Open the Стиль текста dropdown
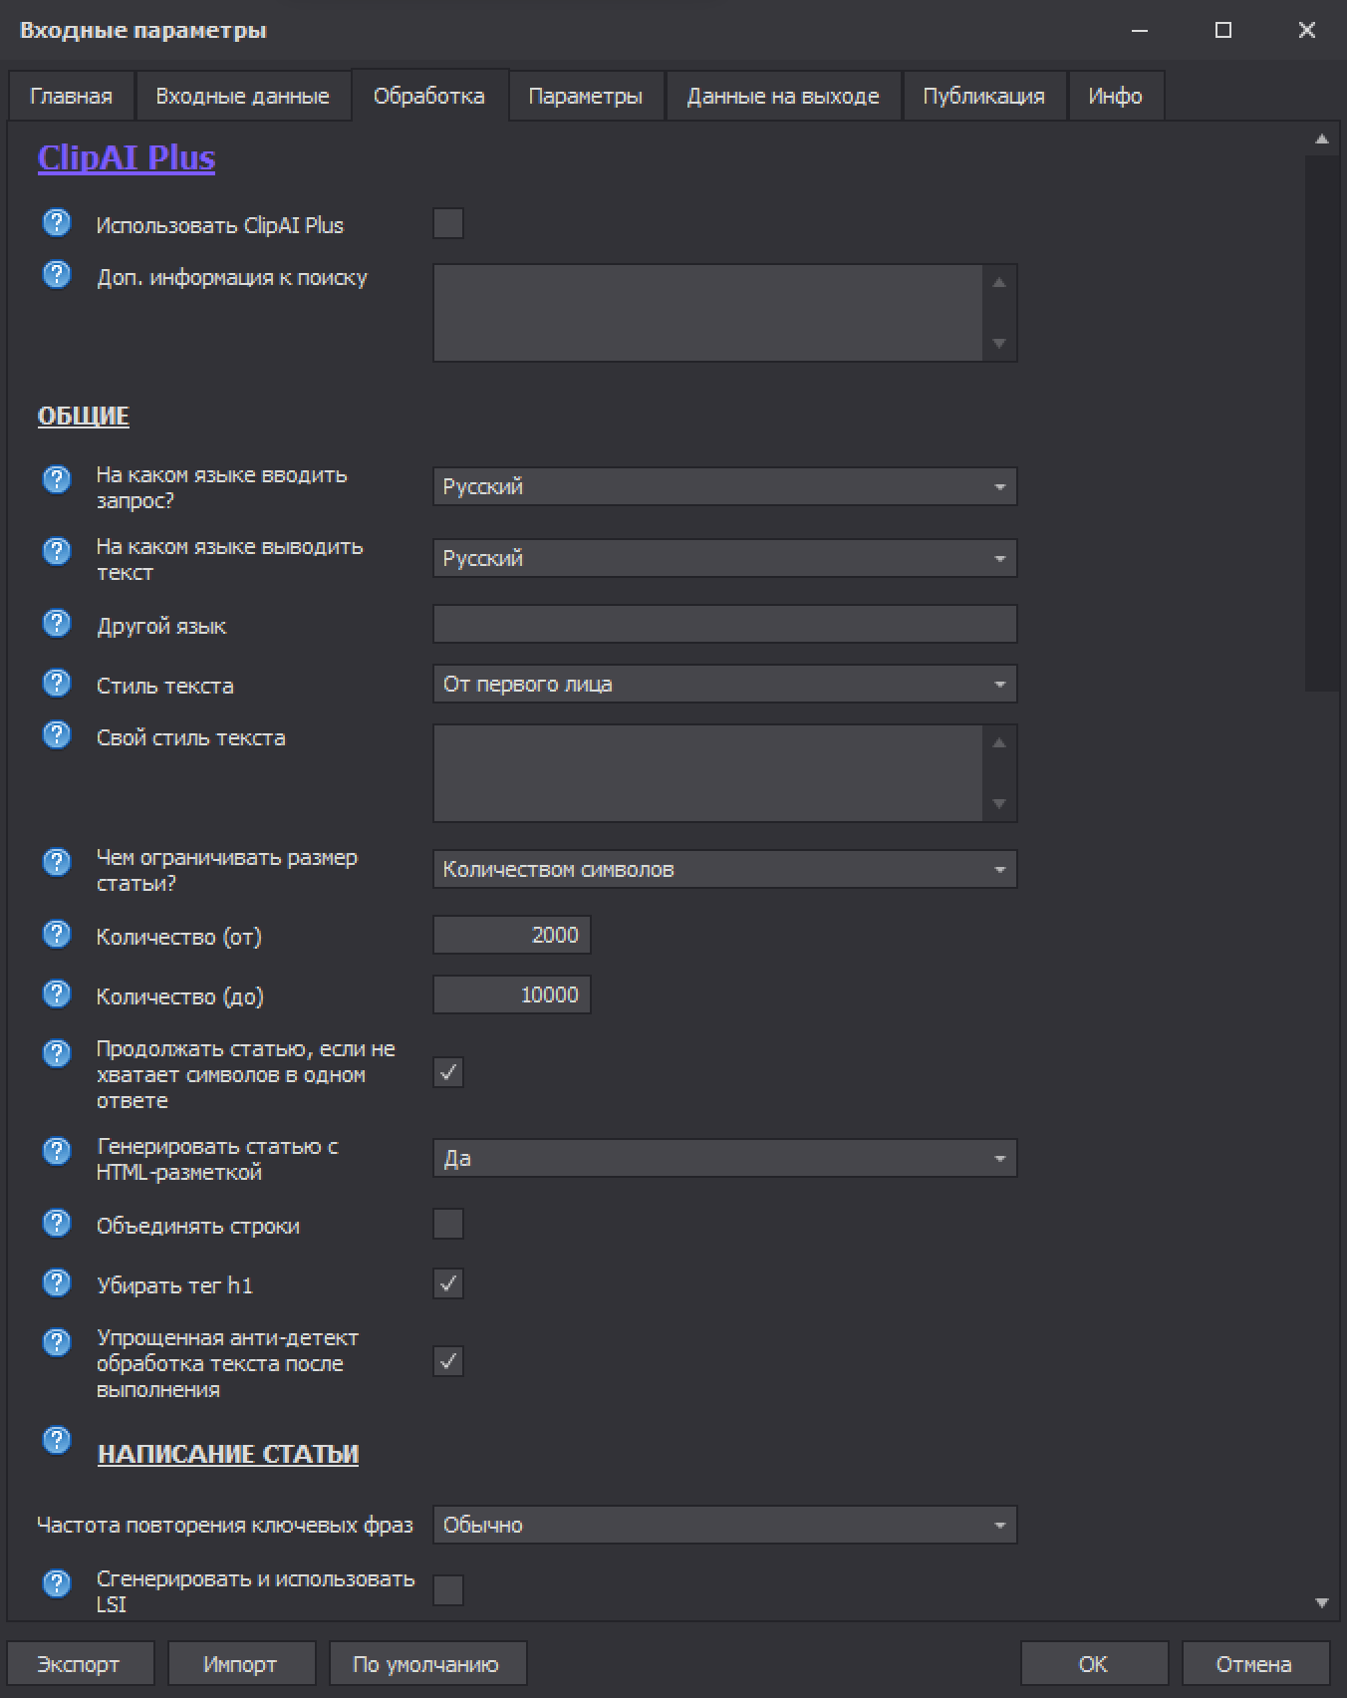1347x1698 pixels. pos(724,685)
